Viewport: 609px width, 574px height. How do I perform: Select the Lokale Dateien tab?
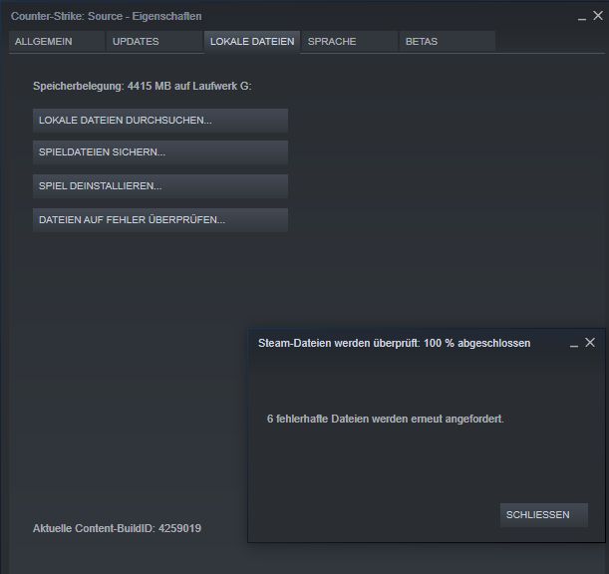tap(252, 41)
